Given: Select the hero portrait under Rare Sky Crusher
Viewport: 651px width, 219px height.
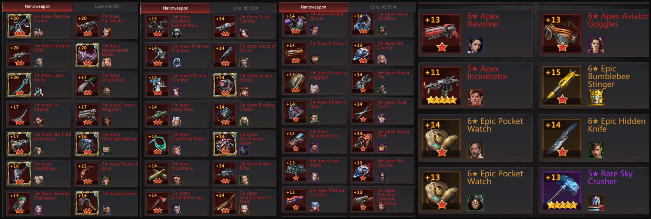Looking at the screenshot, I should (596, 203).
